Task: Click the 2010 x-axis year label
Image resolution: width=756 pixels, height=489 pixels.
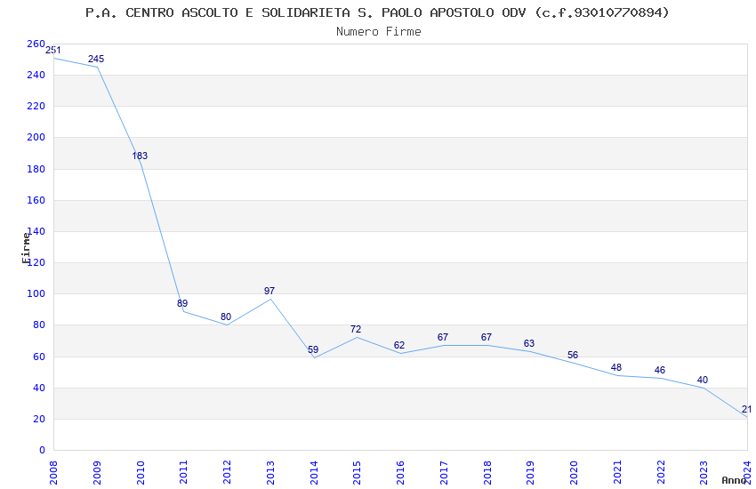Action: pyautogui.click(x=141, y=472)
